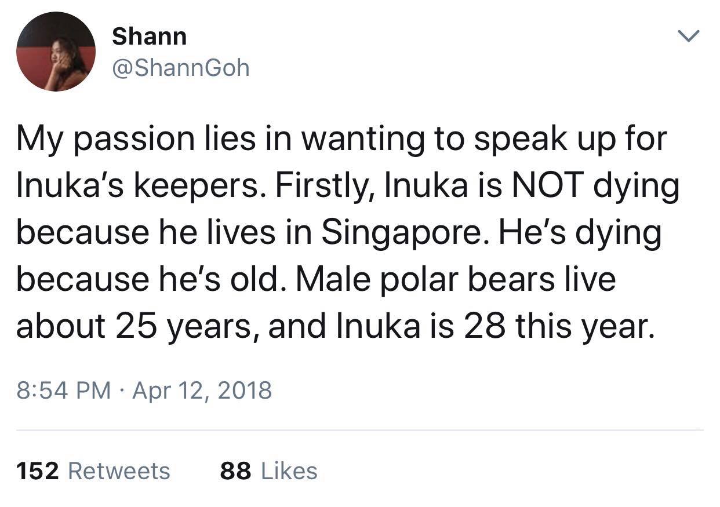Viewport: 720px width, 507px height.
Task: Click the words Male polar bears
Action: point(426,279)
